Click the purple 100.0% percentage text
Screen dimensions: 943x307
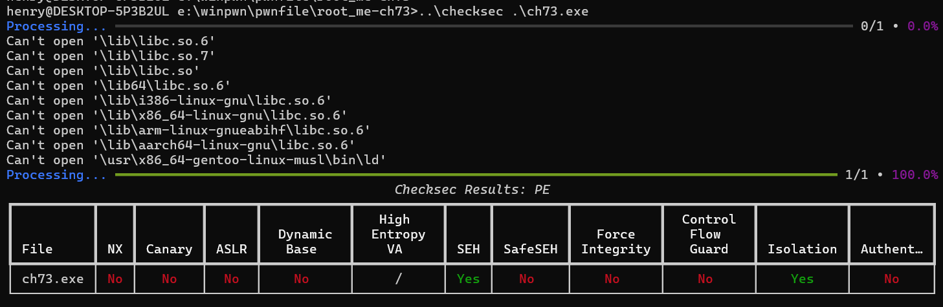click(915, 175)
